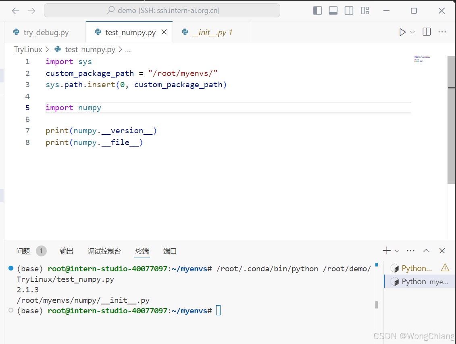Switch to the try_debug.py tab
456x344 pixels.
coord(45,32)
